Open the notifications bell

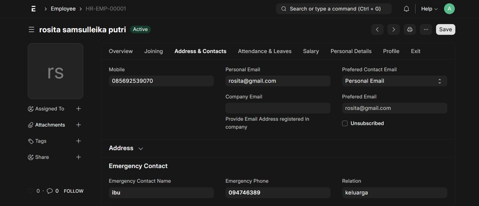pos(406,9)
